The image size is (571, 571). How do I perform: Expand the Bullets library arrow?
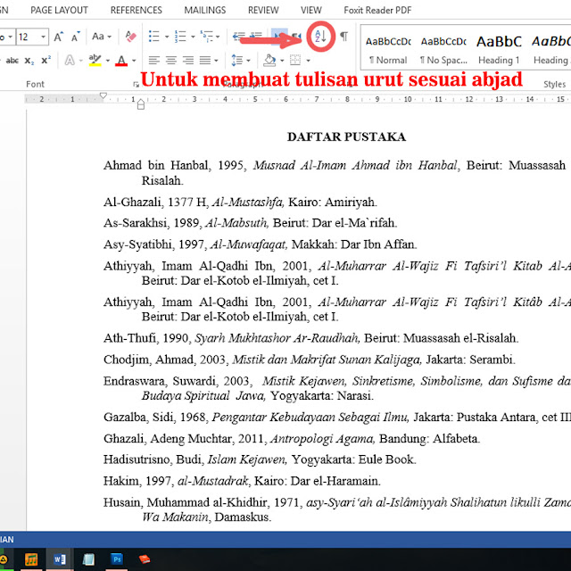pos(167,37)
